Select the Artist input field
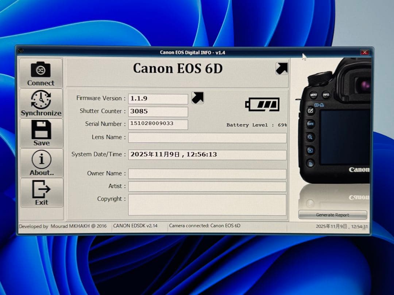Viewport: 394px width, 295px height. tap(207, 186)
